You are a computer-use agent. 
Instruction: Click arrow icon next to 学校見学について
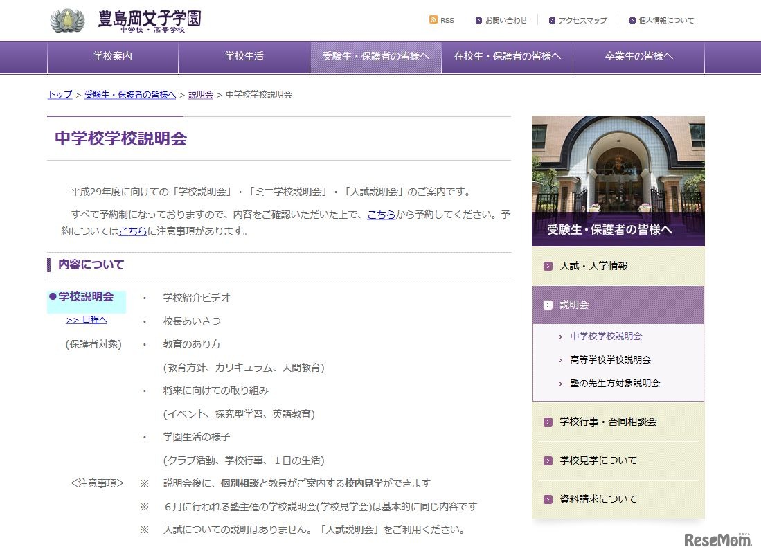pyautogui.click(x=548, y=460)
